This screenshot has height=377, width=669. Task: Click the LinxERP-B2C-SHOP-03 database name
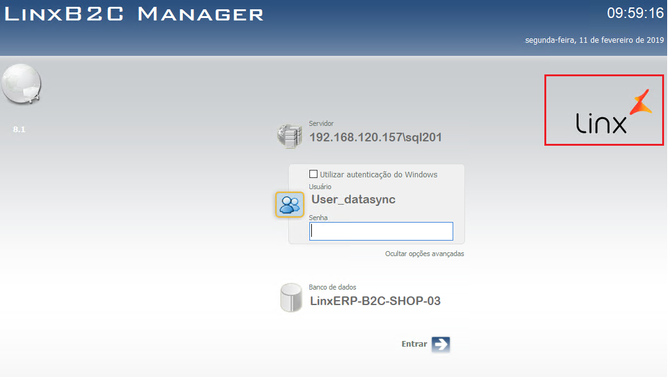click(375, 301)
